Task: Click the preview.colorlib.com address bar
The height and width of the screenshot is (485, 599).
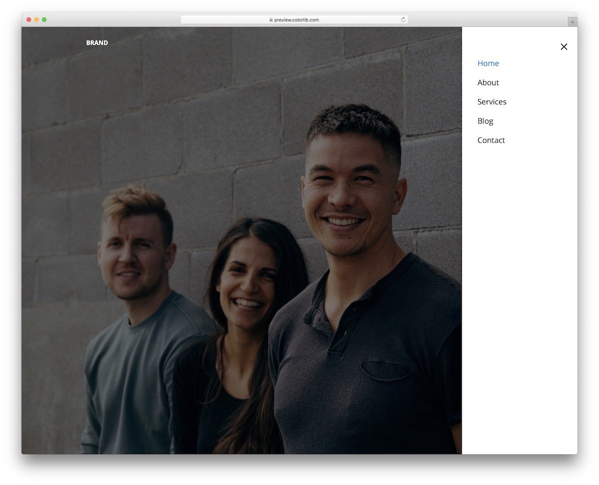Action: click(295, 19)
